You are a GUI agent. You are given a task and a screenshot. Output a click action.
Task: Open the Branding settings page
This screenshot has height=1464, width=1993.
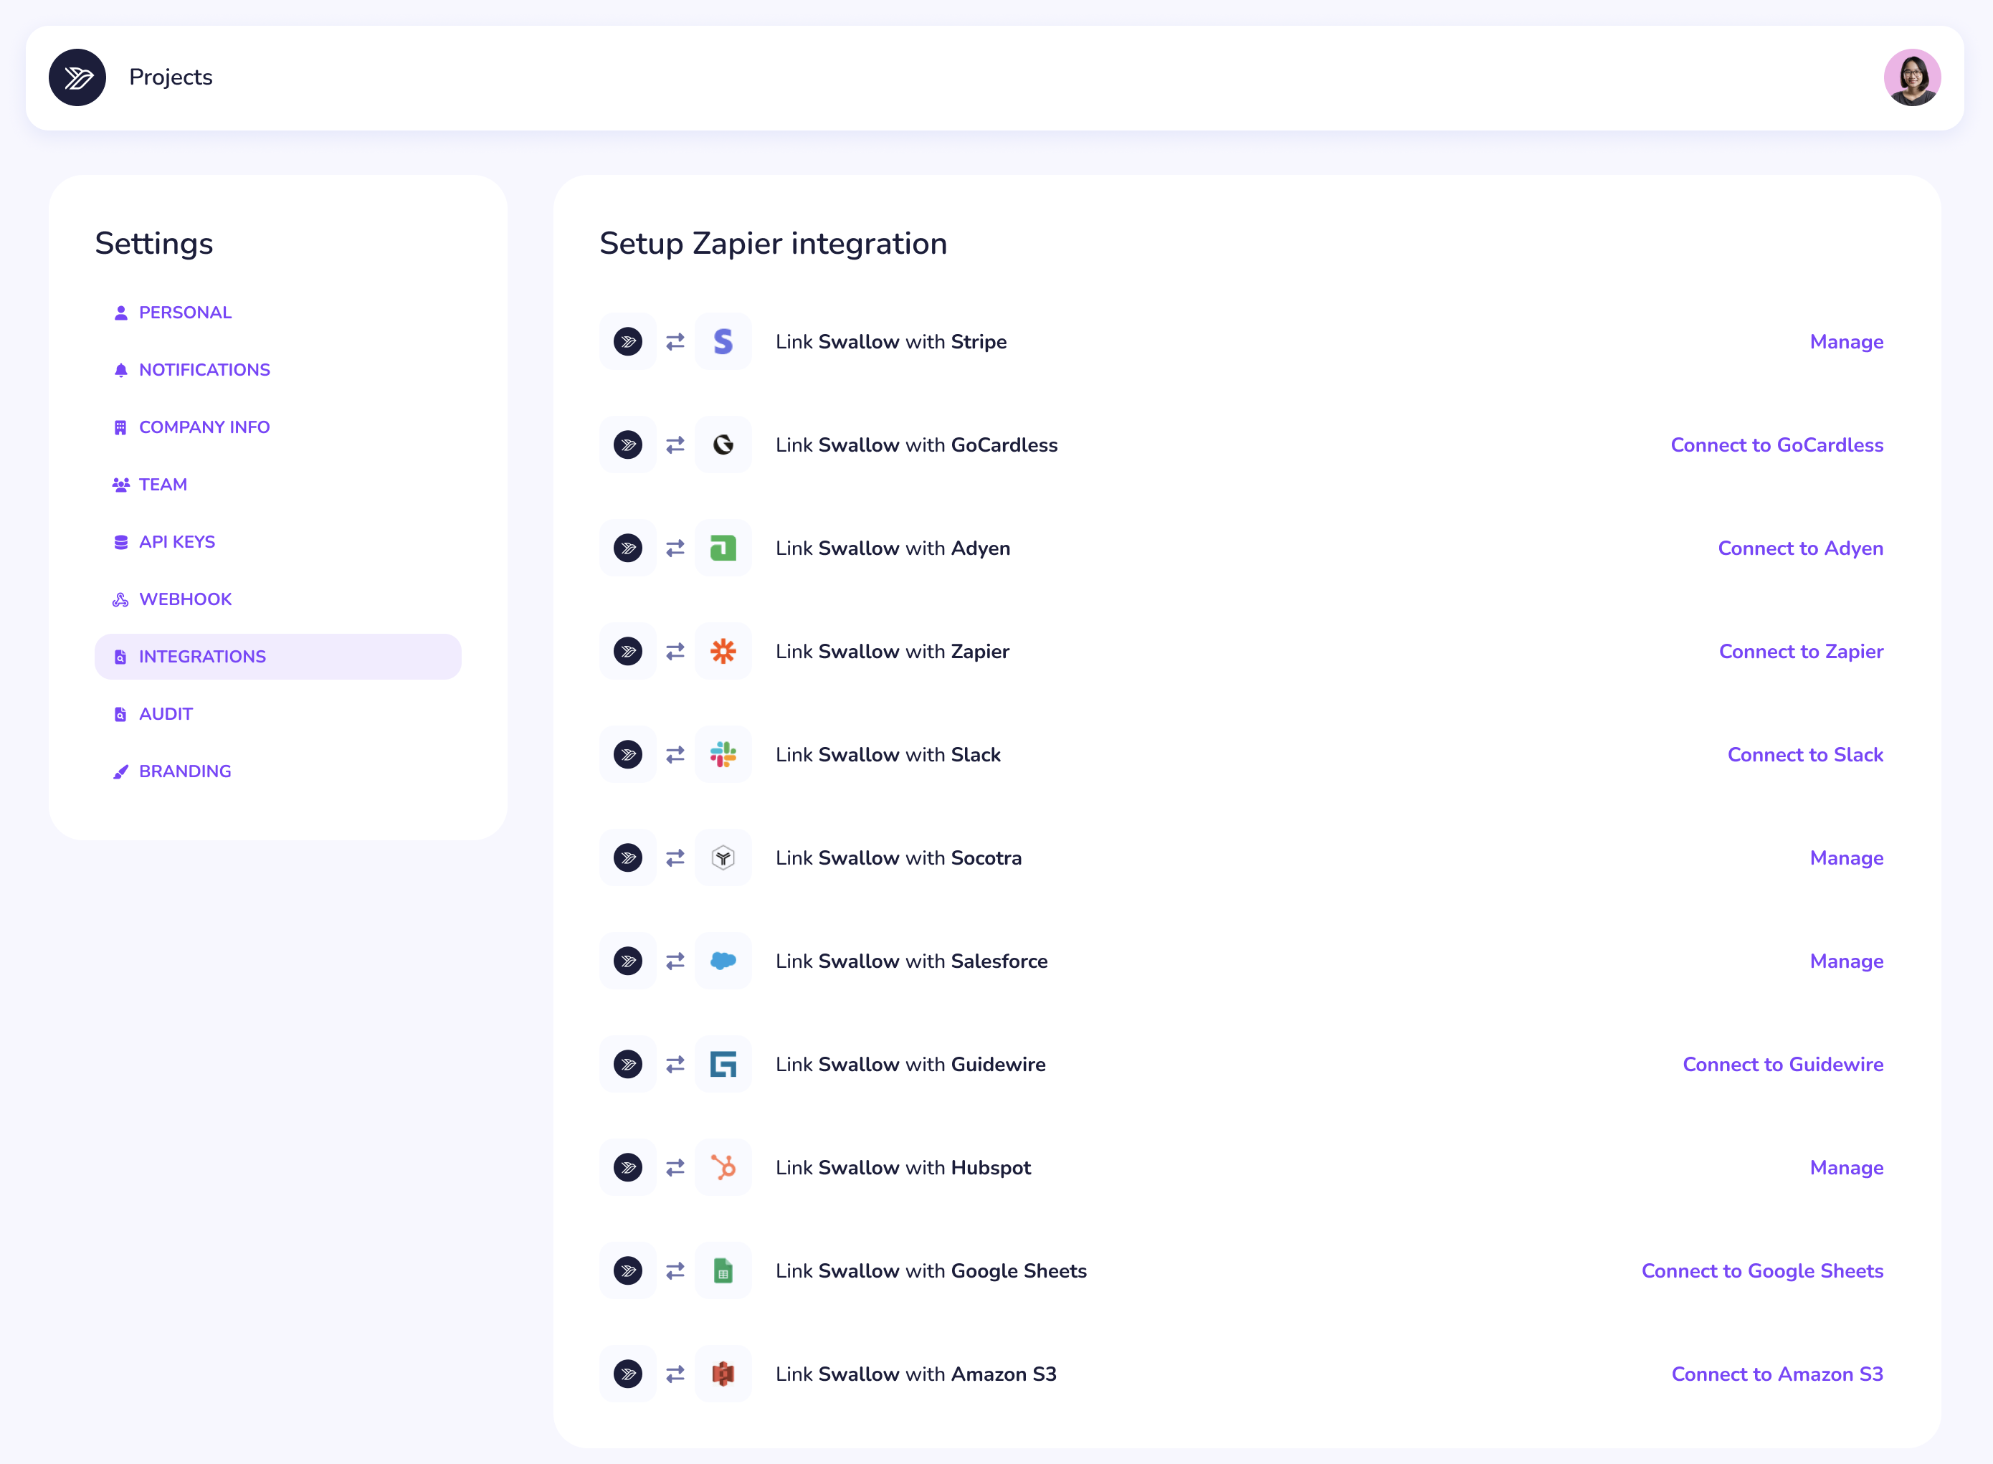(x=184, y=771)
